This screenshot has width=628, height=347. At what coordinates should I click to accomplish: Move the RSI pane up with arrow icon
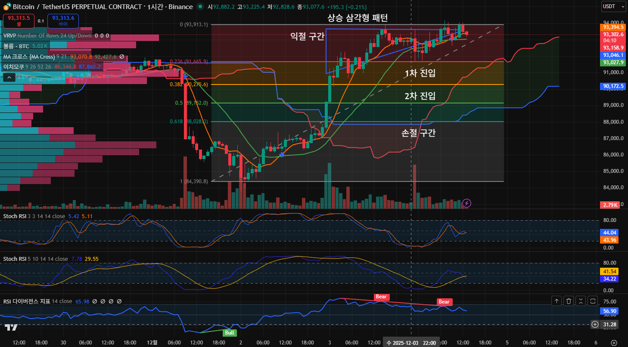556,301
